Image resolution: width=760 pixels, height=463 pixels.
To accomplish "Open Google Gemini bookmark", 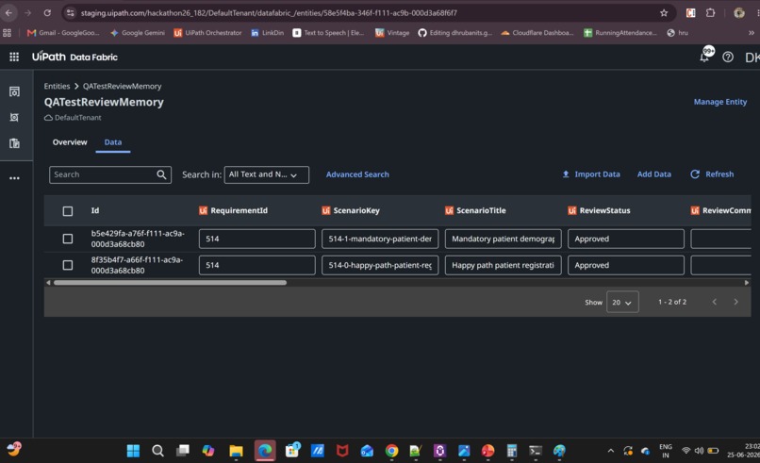I will click(138, 33).
